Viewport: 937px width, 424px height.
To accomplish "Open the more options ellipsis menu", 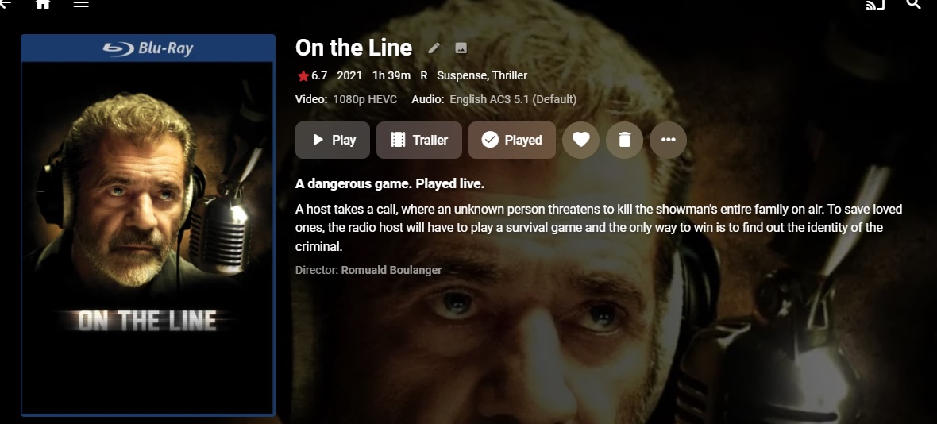I will (668, 140).
